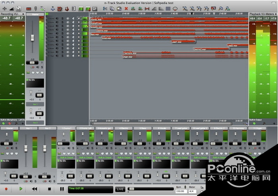The height and width of the screenshot is (196, 278).
Task: Click the rewind transport button
Action: (x=35, y=189)
